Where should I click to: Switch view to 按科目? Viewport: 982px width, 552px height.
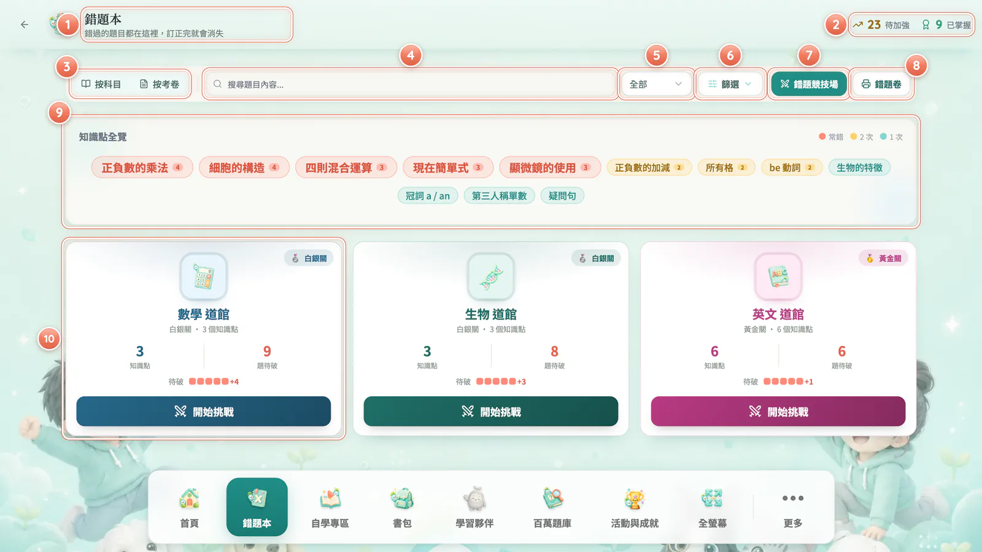101,84
